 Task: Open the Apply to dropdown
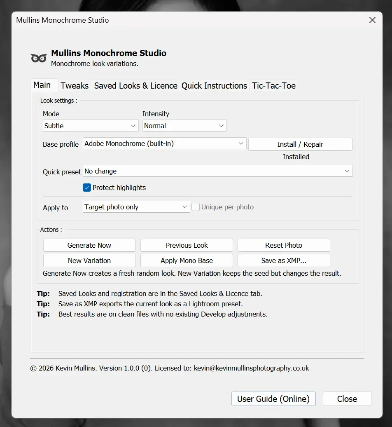click(136, 206)
